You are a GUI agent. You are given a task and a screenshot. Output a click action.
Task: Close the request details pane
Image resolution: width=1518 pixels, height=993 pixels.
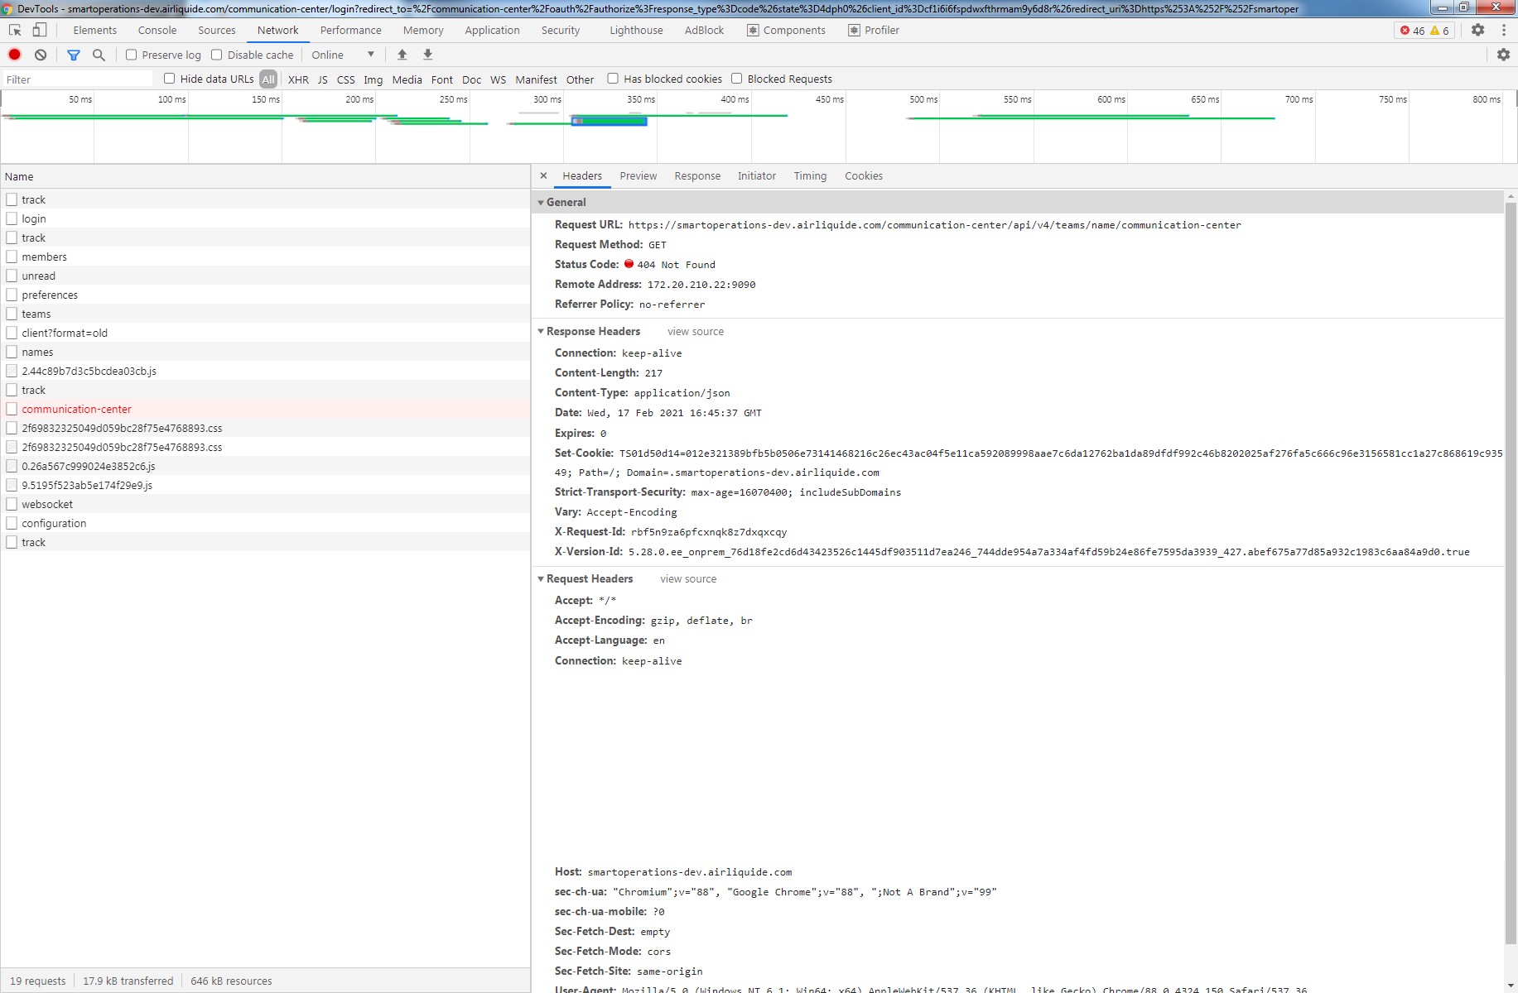click(x=543, y=175)
